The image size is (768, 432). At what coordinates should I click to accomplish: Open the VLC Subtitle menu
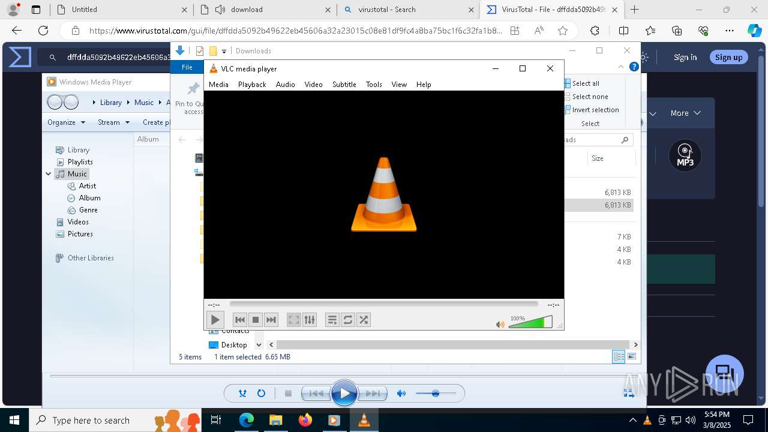(x=344, y=85)
